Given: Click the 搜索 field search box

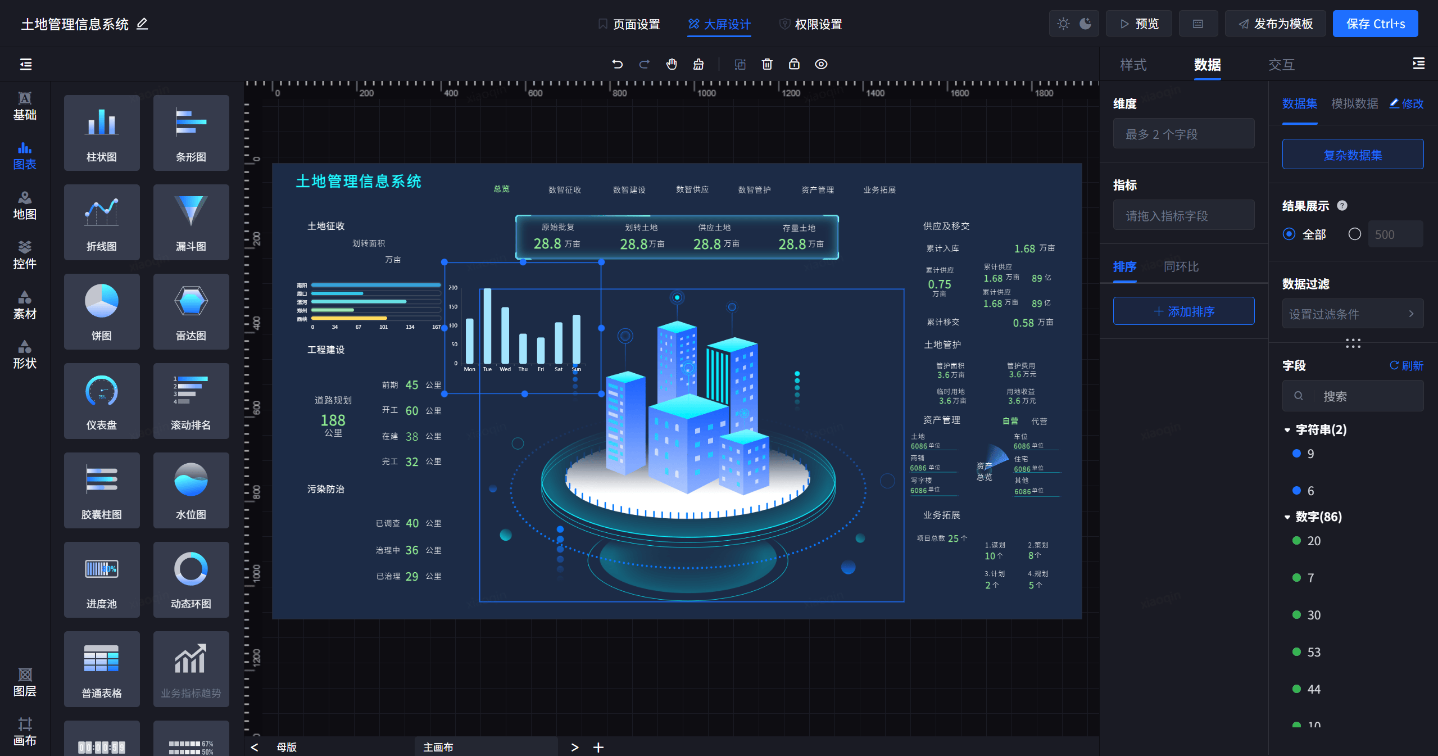Looking at the screenshot, I should tap(1353, 396).
